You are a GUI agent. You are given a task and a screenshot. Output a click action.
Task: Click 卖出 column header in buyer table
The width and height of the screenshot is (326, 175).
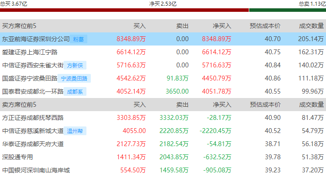[183, 26]
